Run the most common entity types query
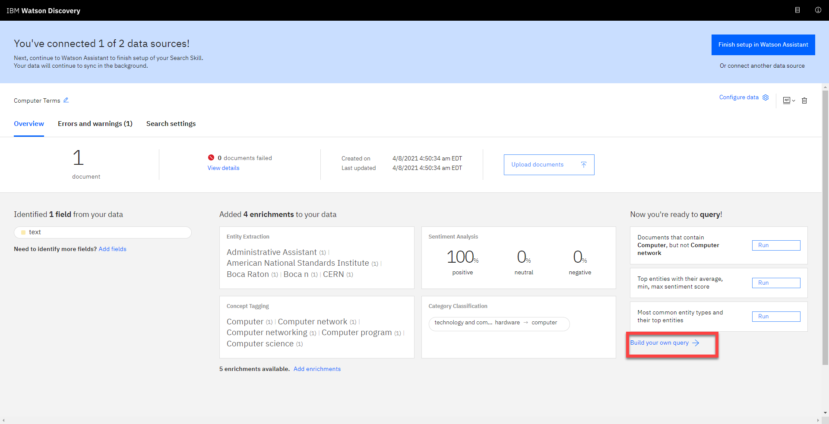Image resolution: width=829 pixels, height=424 pixels. pyautogui.click(x=776, y=317)
